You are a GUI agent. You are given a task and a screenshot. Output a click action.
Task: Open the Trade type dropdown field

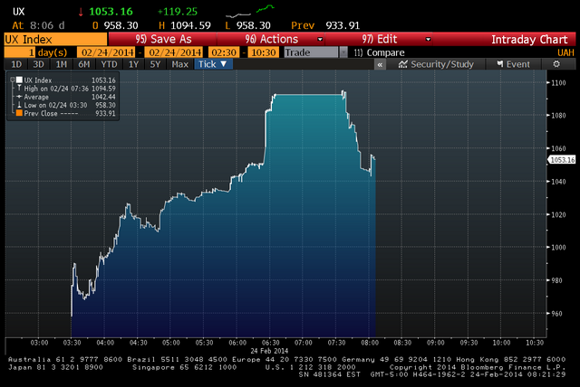point(313,52)
